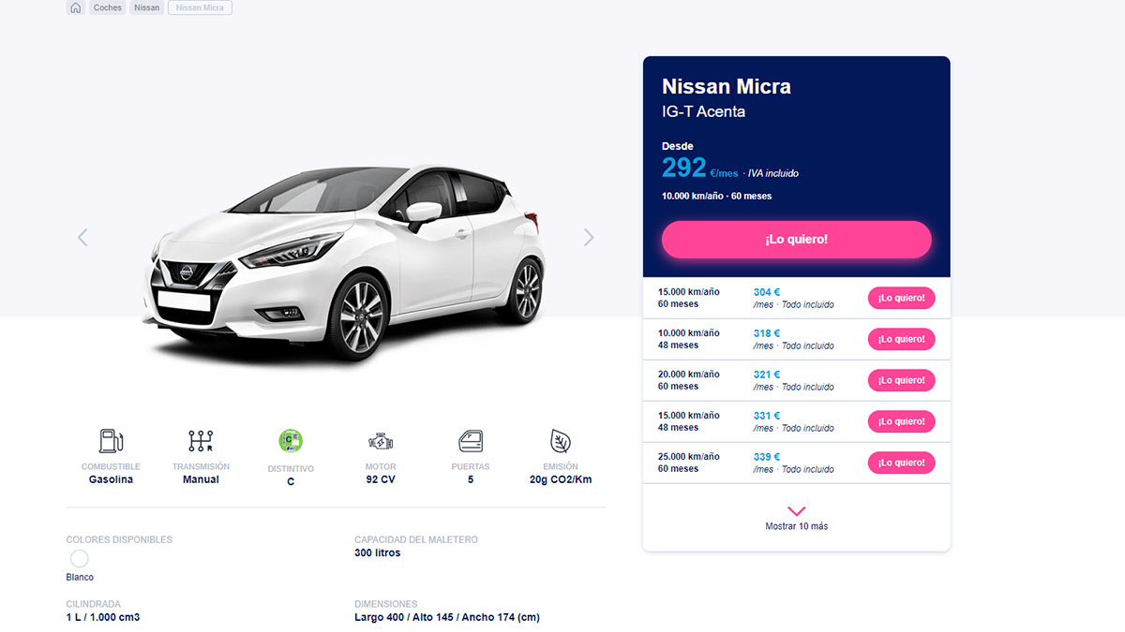
Task: Choose ¡Lo quiero! for the 318 € plan
Action: click(x=901, y=339)
